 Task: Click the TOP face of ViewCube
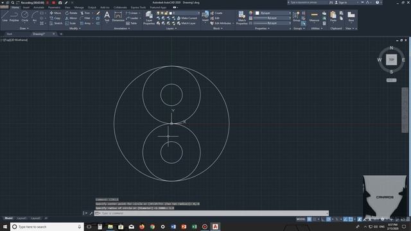[391, 60]
